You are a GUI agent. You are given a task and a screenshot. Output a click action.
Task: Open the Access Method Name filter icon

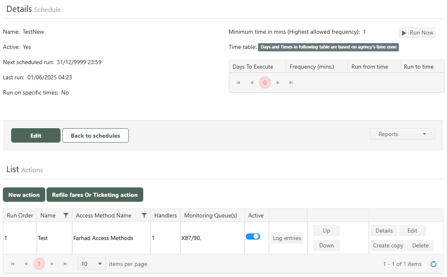coord(144,215)
